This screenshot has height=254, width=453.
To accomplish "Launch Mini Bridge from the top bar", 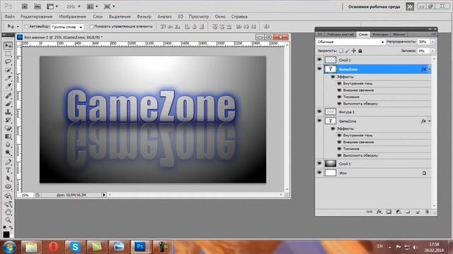I will (x=38, y=6).
